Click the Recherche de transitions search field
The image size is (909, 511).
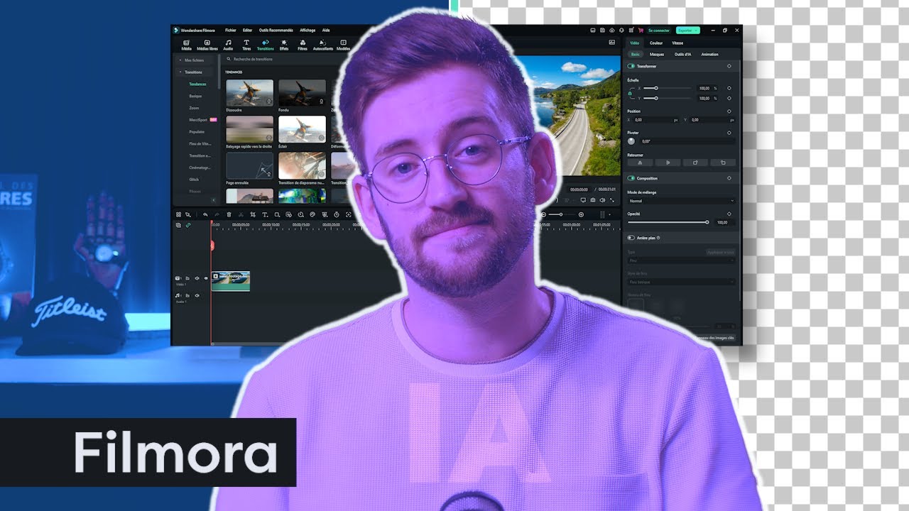point(284,60)
